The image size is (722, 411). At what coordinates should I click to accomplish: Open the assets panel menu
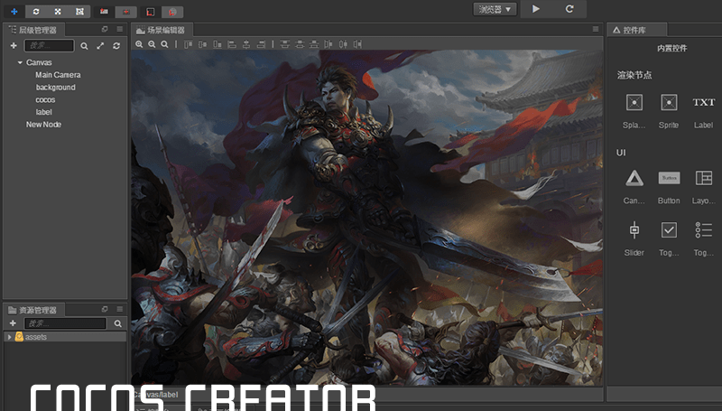coord(120,309)
